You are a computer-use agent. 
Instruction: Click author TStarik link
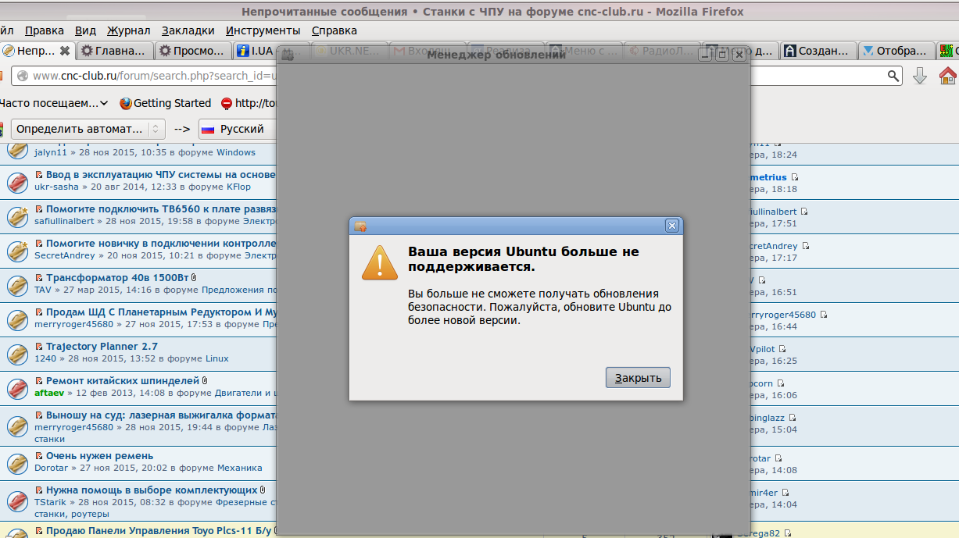51,502
